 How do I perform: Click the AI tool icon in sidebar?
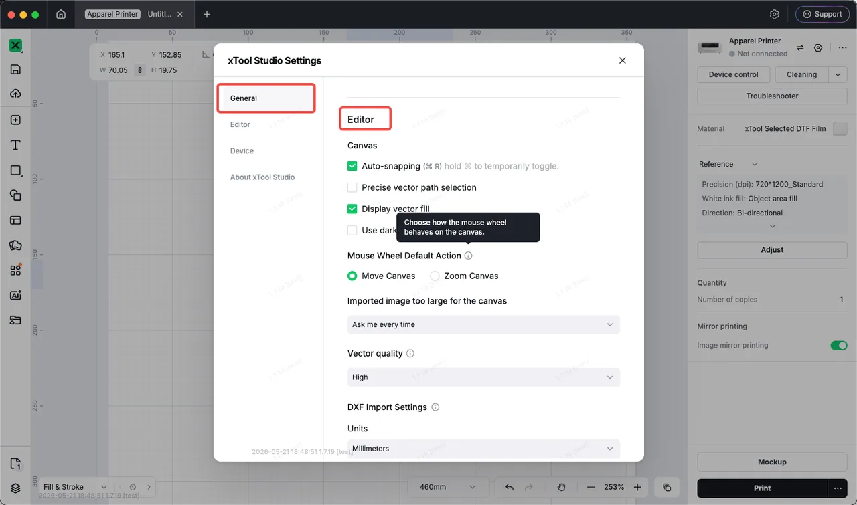(x=15, y=295)
